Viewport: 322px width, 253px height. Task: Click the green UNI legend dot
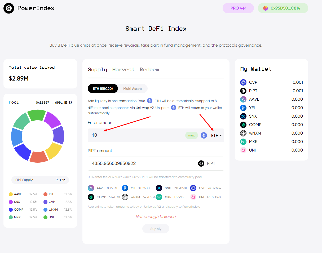(x=45, y=217)
